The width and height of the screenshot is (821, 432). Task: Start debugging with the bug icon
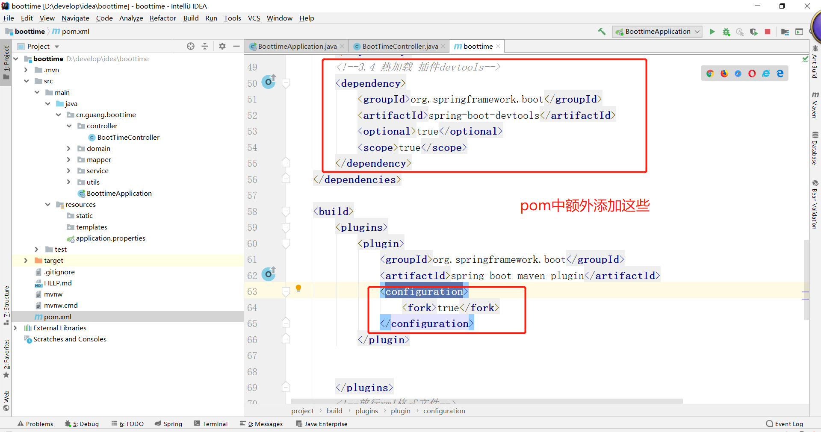pos(726,32)
